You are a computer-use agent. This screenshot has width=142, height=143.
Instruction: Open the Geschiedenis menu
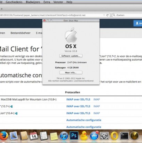tap(14, 2)
